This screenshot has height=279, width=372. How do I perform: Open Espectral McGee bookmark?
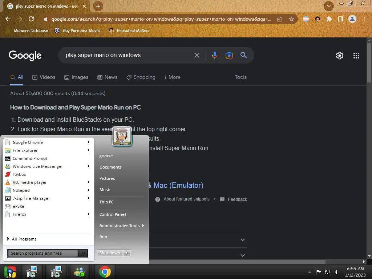point(129,31)
